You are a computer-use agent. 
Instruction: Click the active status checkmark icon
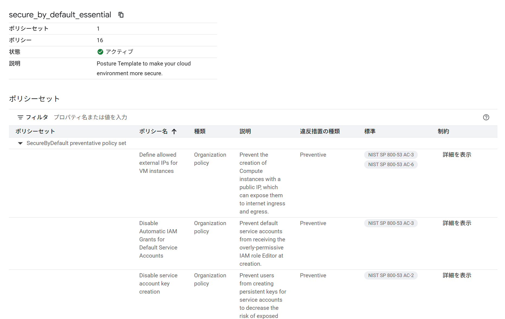tap(100, 52)
